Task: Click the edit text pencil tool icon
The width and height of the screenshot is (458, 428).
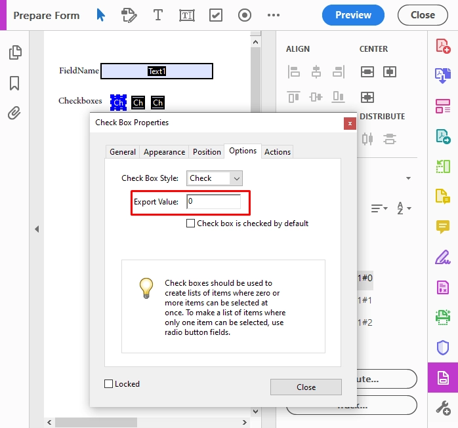Action: point(129,15)
